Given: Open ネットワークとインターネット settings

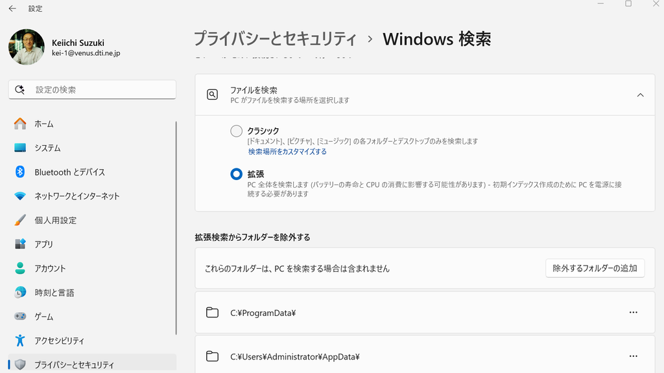Looking at the screenshot, I should pyautogui.click(x=92, y=196).
